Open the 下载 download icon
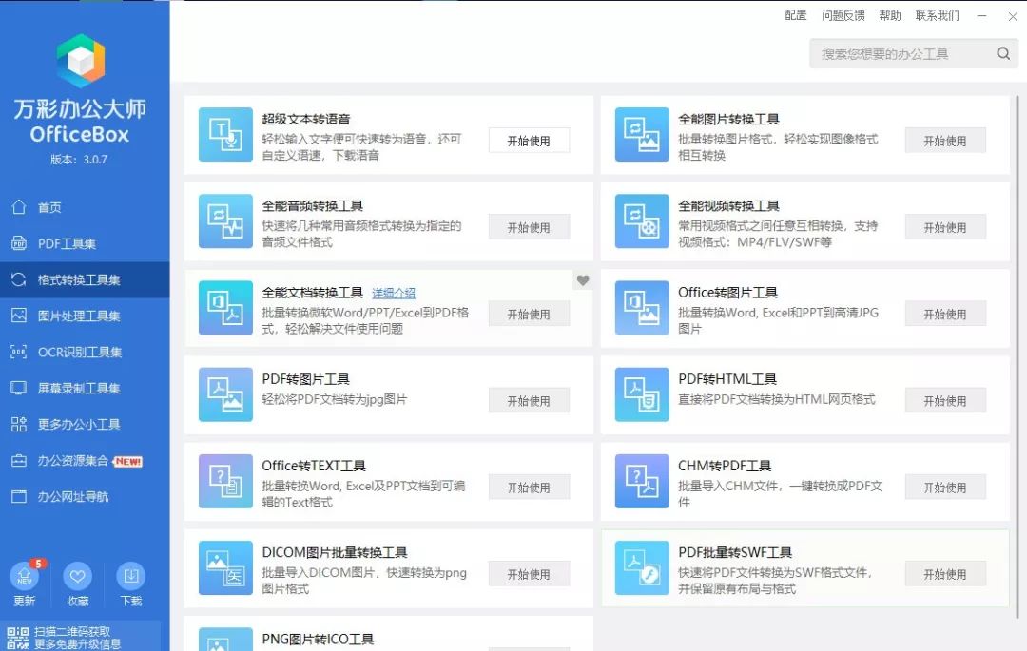Image resolution: width=1027 pixels, height=651 pixels. [x=130, y=576]
